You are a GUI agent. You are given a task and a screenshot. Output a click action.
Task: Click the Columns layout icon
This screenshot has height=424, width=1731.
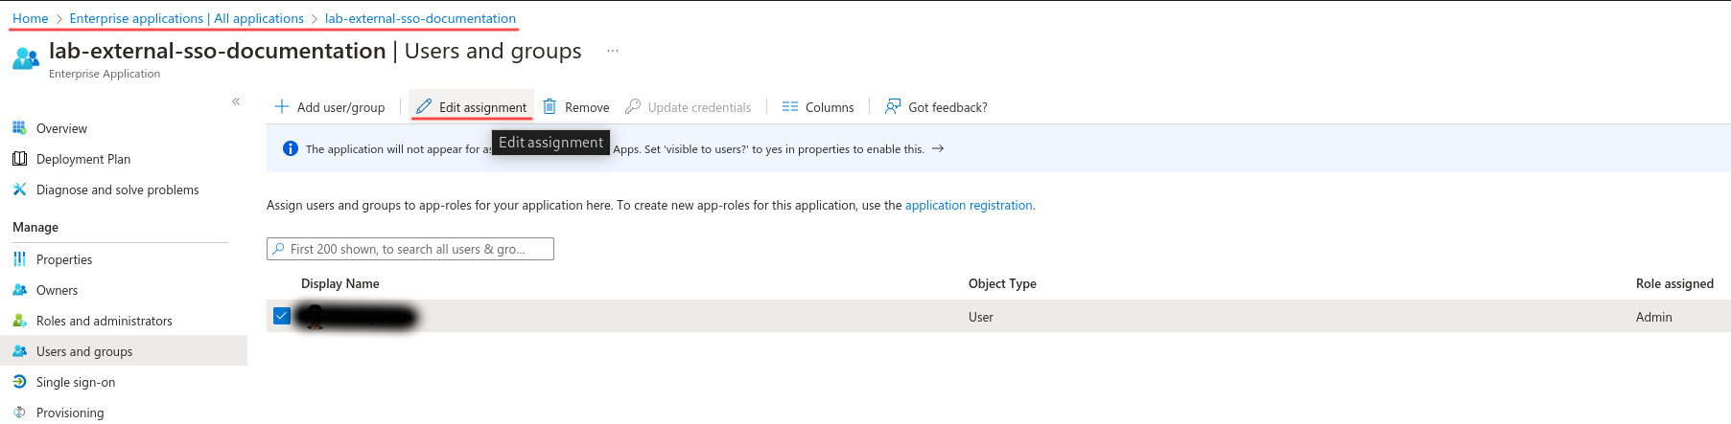pyautogui.click(x=790, y=106)
